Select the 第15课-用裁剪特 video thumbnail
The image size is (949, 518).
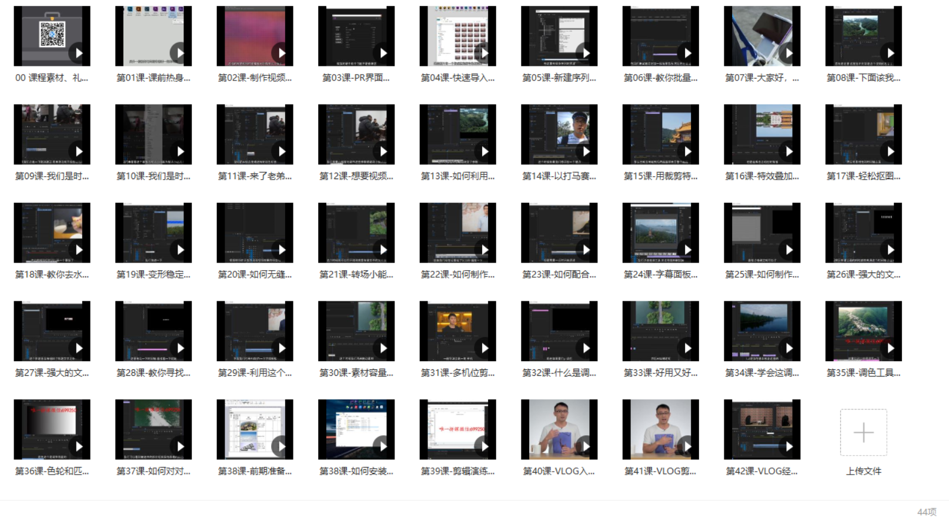660,134
